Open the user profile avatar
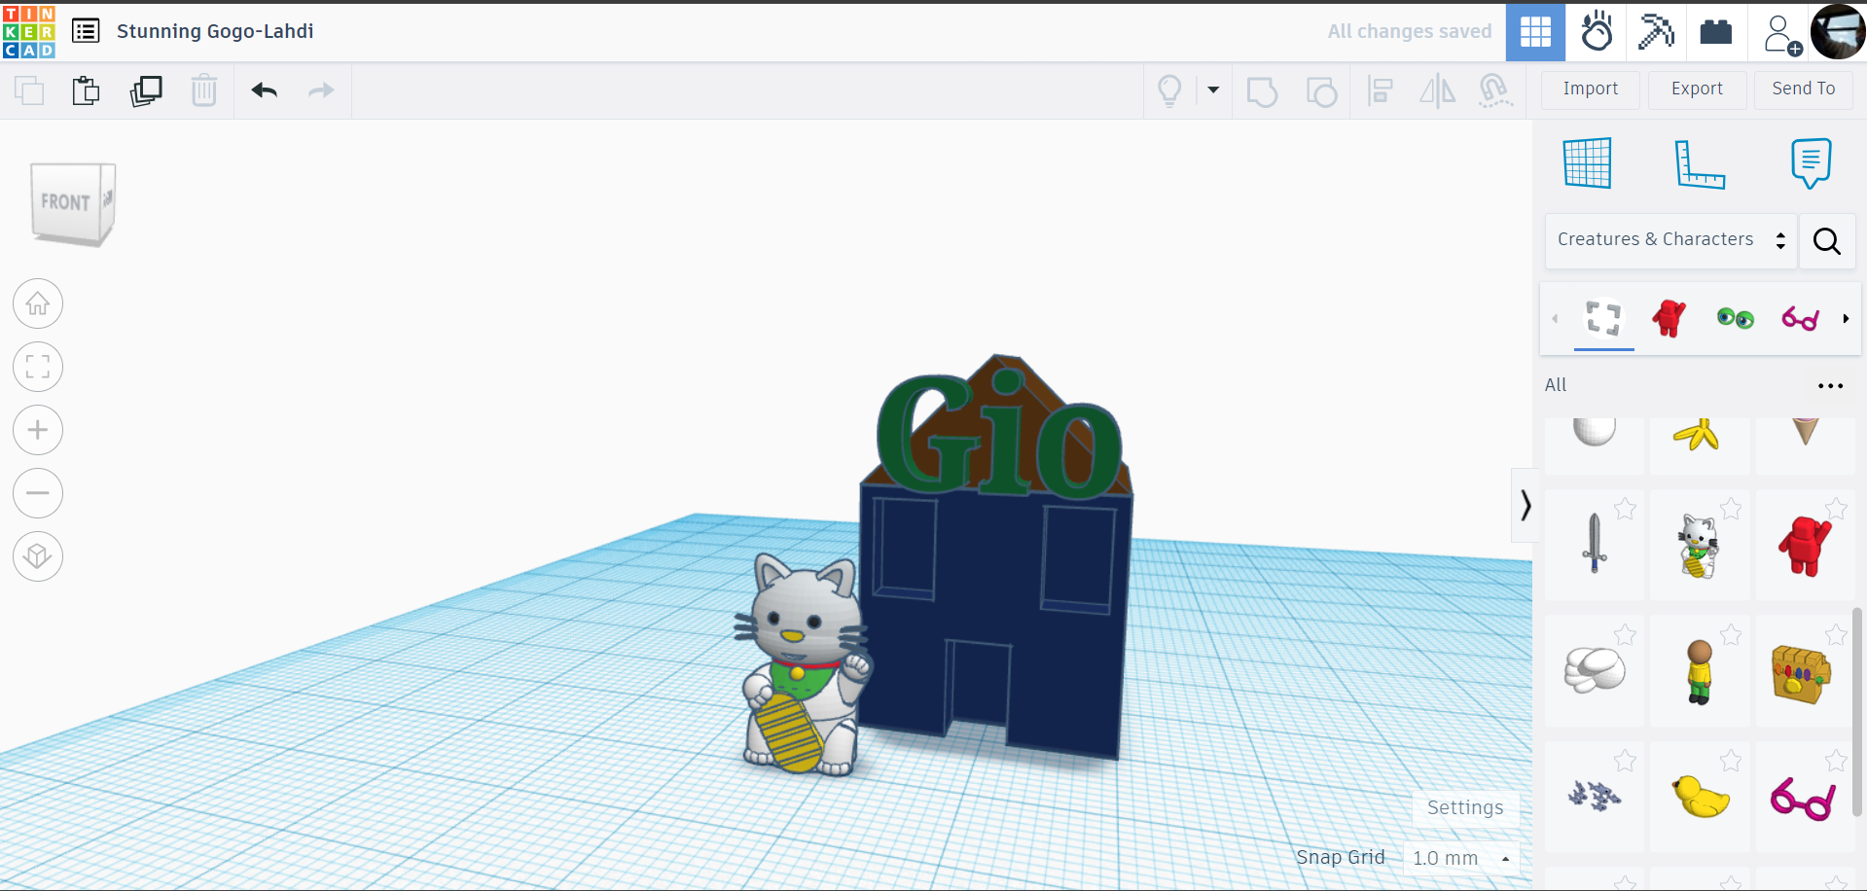 [1838, 32]
